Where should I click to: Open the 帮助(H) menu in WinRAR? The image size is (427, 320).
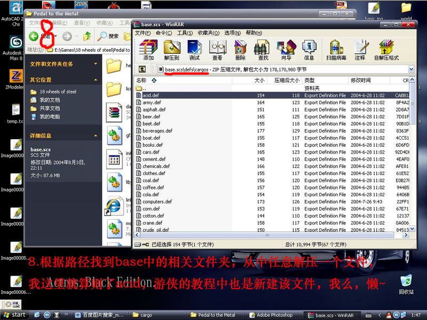[254, 33]
